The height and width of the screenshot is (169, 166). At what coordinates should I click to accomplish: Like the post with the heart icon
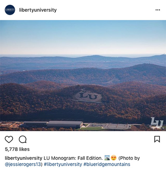point(9,139)
